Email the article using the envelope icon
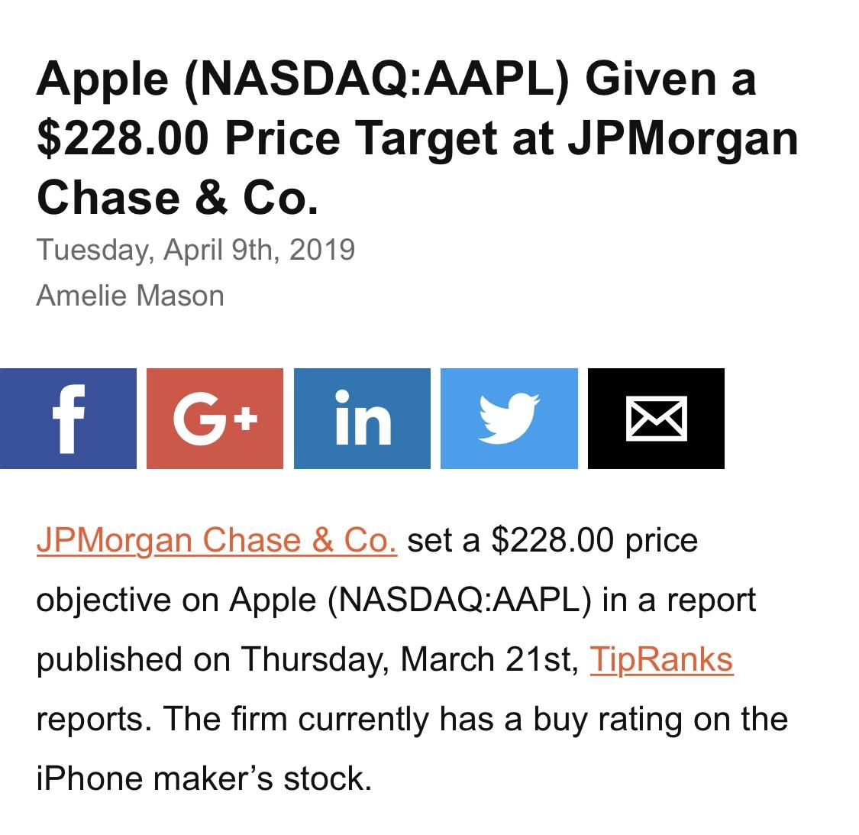The image size is (859, 835). (x=656, y=419)
